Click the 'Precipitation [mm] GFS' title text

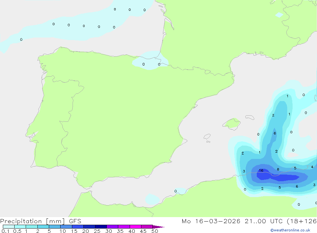[41, 221]
